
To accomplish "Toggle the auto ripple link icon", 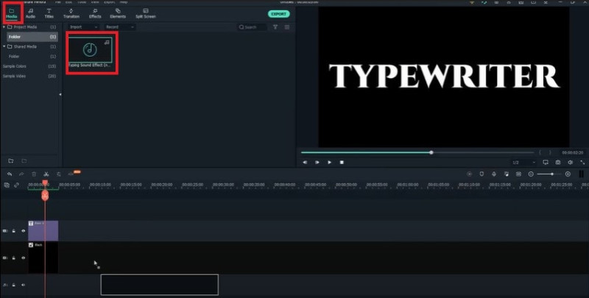I will [16, 185].
